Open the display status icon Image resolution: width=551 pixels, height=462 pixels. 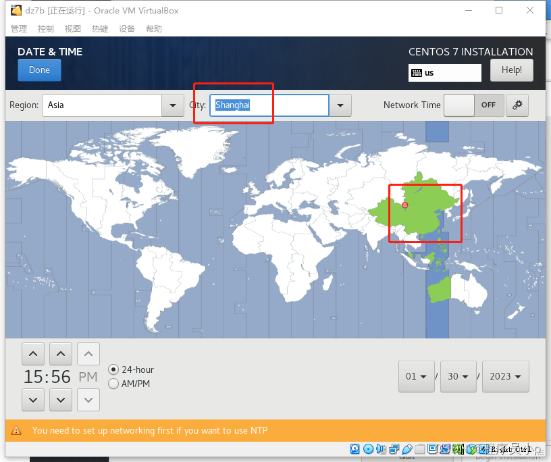pyautogui.click(x=432, y=448)
